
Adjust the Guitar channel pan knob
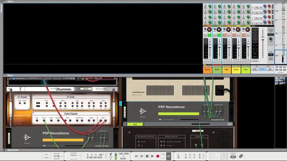tap(238, 30)
